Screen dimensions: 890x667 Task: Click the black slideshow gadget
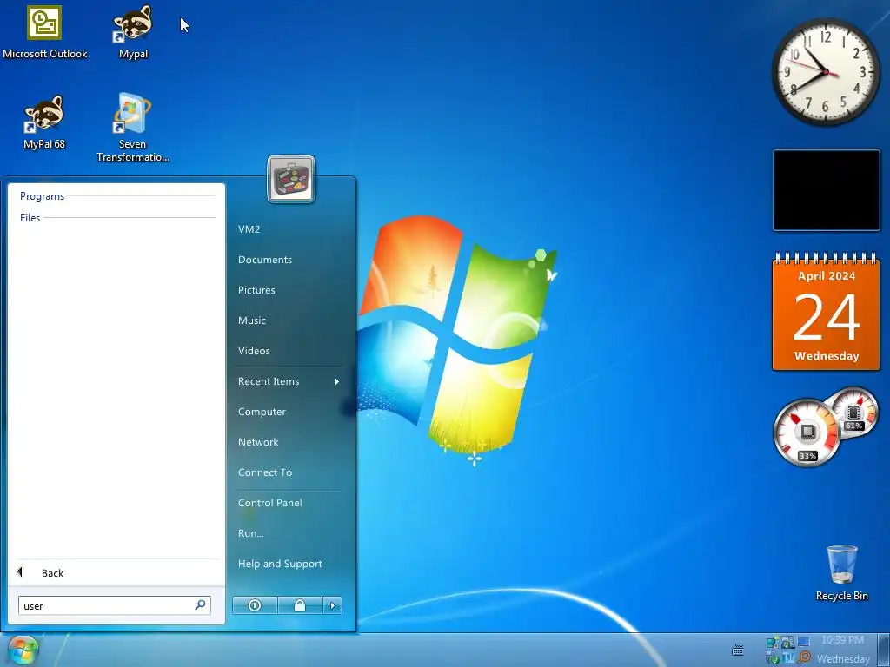pyautogui.click(x=827, y=190)
